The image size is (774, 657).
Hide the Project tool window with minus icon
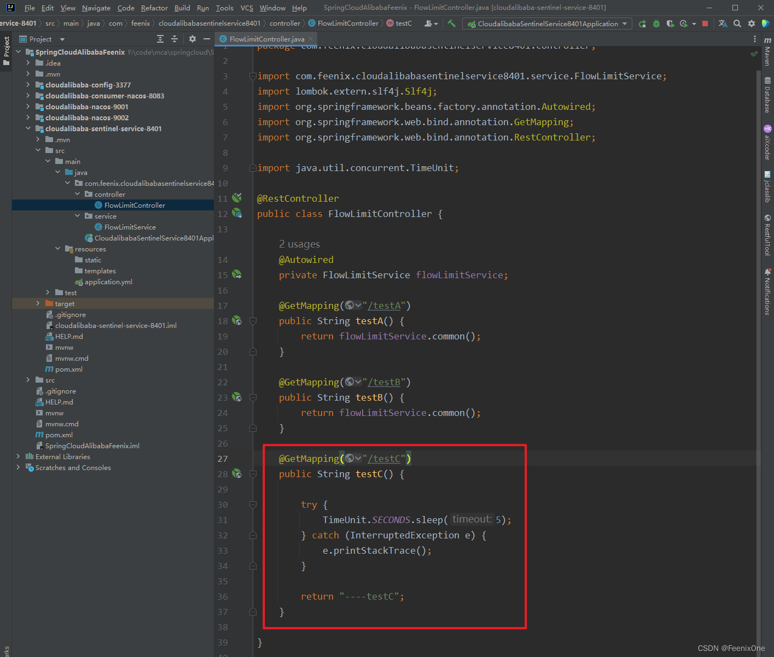click(x=207, y=39)
